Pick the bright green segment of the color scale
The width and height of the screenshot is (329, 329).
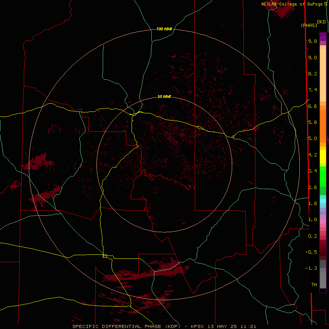tap(323, 176)
